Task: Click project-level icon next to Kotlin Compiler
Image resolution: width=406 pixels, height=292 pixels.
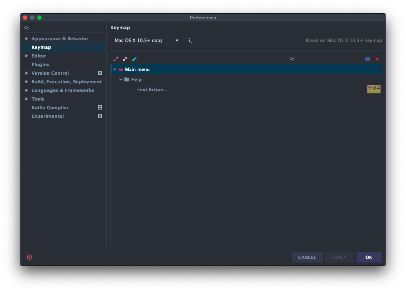Action: coord(100,107)
